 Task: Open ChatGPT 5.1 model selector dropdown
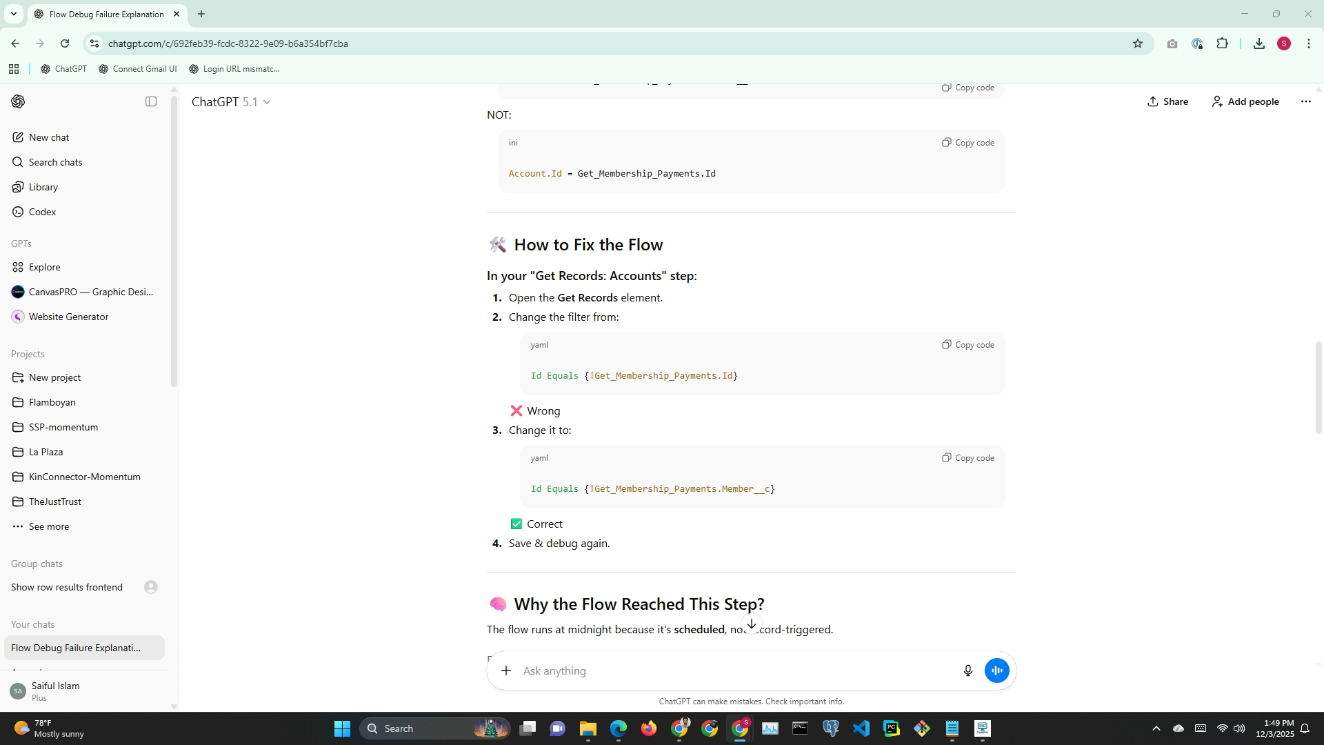tap(231, 101)
